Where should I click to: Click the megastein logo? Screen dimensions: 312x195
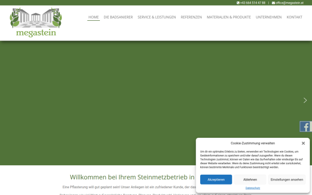pyautogui.click(x=36, y=22)
